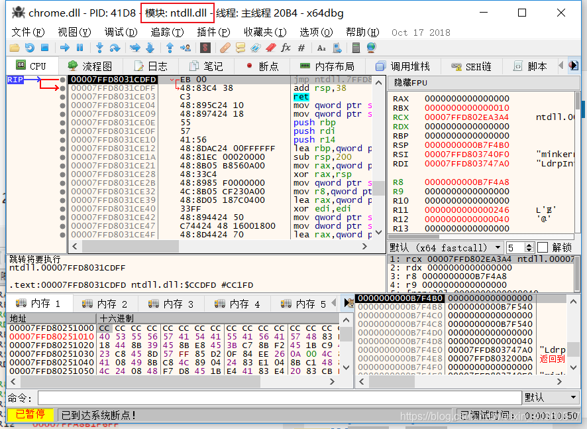Toggle breakpoint dot at 00007FFD8031CE03
Screen dimensions: 587x429
pyautogui.click(x=62, y=97)
